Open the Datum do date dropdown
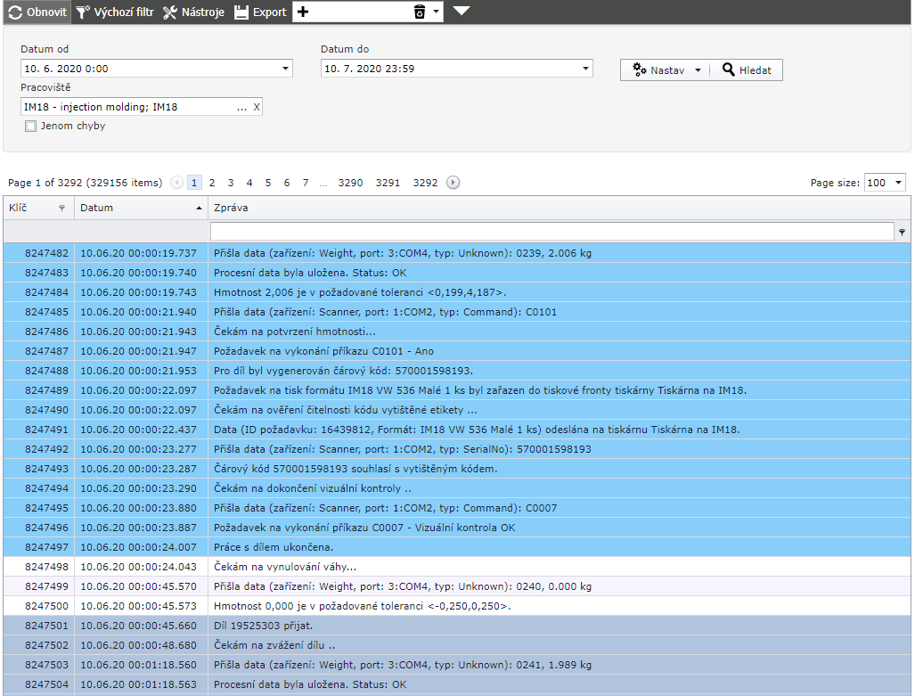The height and width of the screenshot is (696, 915). click(585, 69)
